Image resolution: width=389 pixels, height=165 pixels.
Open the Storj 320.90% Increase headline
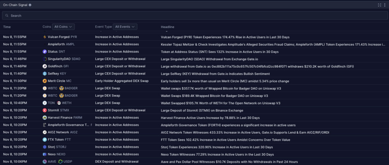217,147
